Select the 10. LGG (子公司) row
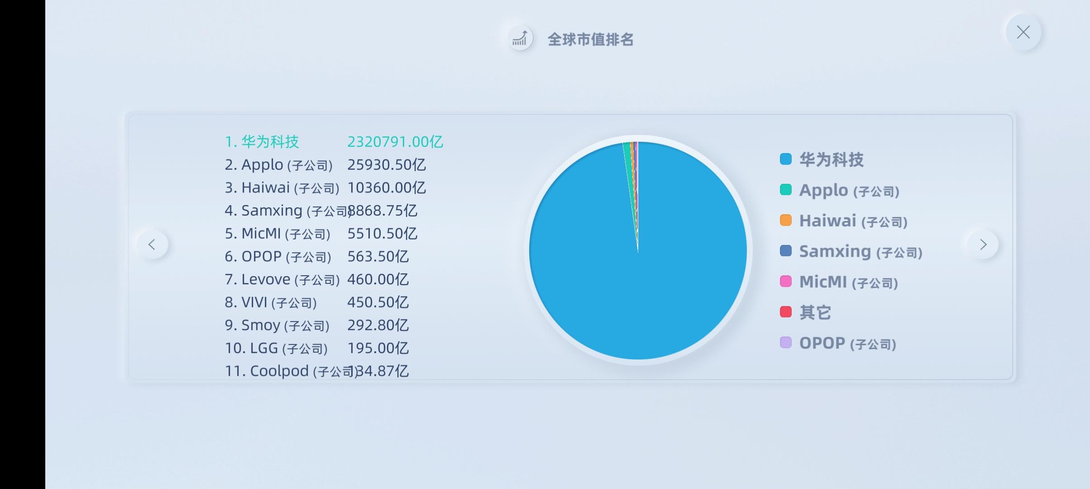This screenshot has width=1090, height=489. (317, 348)
